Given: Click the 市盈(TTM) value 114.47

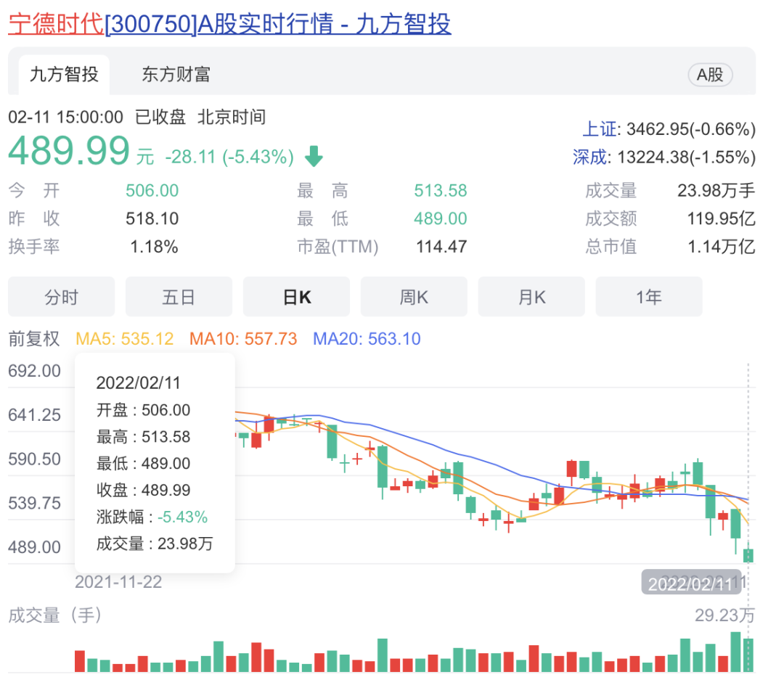Looking at the screenshot, I should tap(441, 247).
